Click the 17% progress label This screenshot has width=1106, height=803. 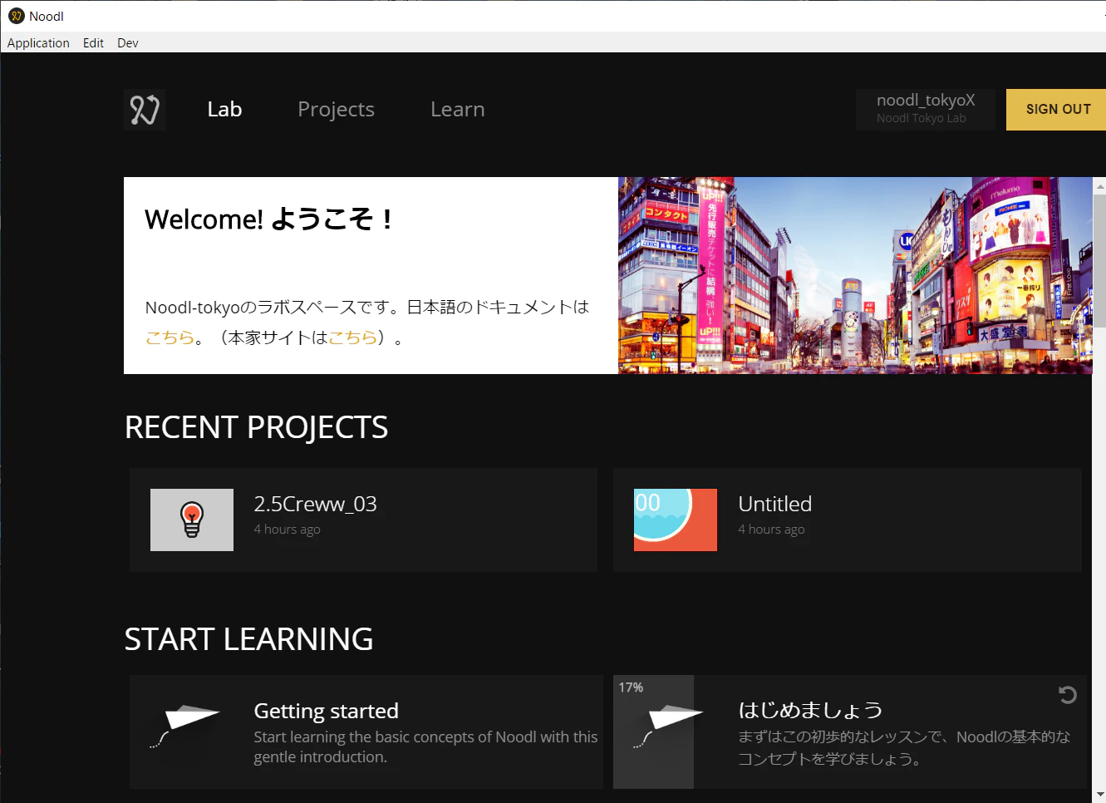pyautogui.click(x=631, y=687)
